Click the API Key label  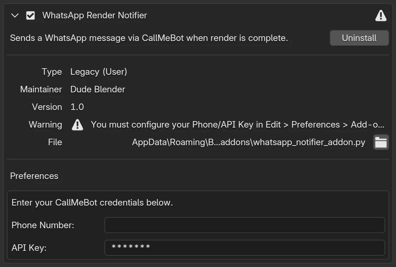(29, 248)
